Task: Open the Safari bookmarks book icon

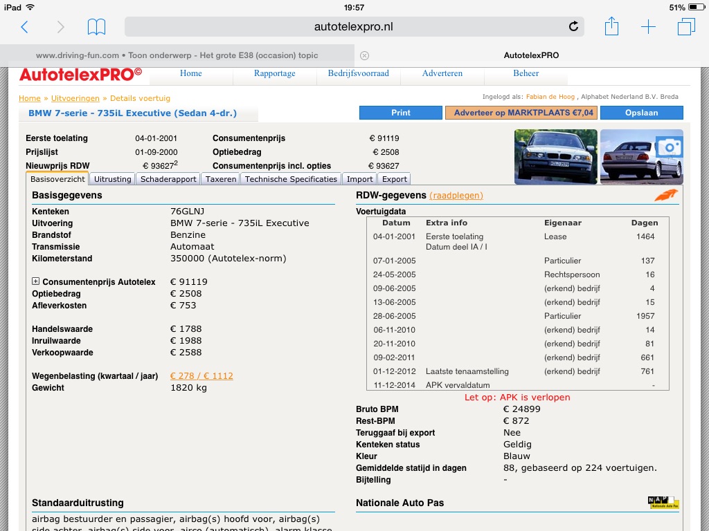Action: coord(96,27)
